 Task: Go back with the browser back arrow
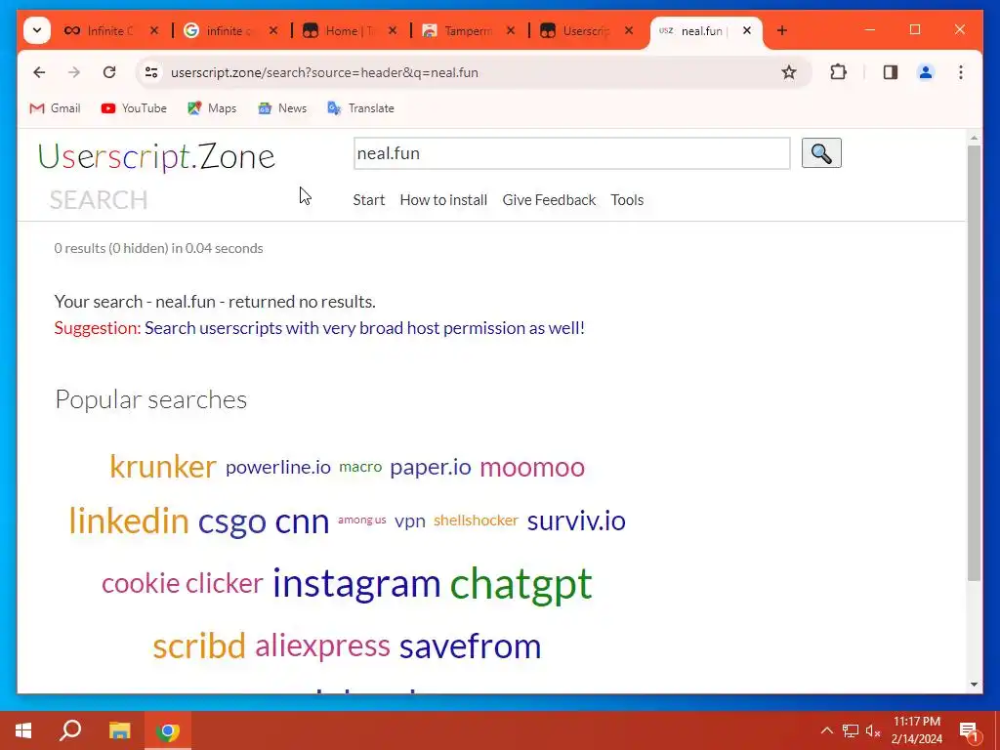tap(39, 72)
